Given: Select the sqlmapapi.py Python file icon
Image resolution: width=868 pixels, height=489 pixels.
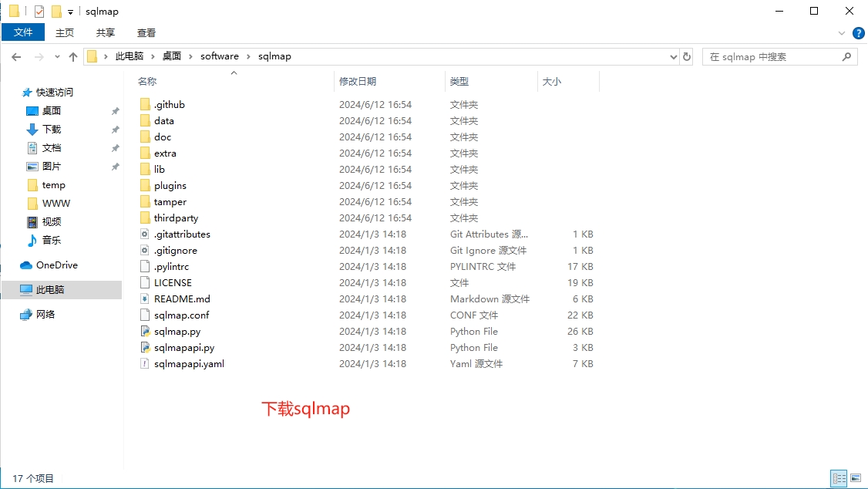Looking at the screenshot, I should click(x=145, y=347).
